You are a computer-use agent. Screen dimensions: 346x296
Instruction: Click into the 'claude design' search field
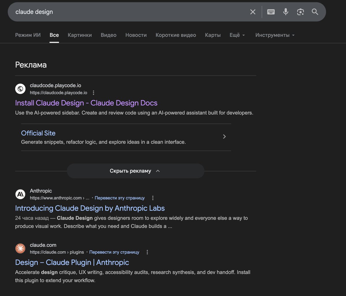coord(130,12)
